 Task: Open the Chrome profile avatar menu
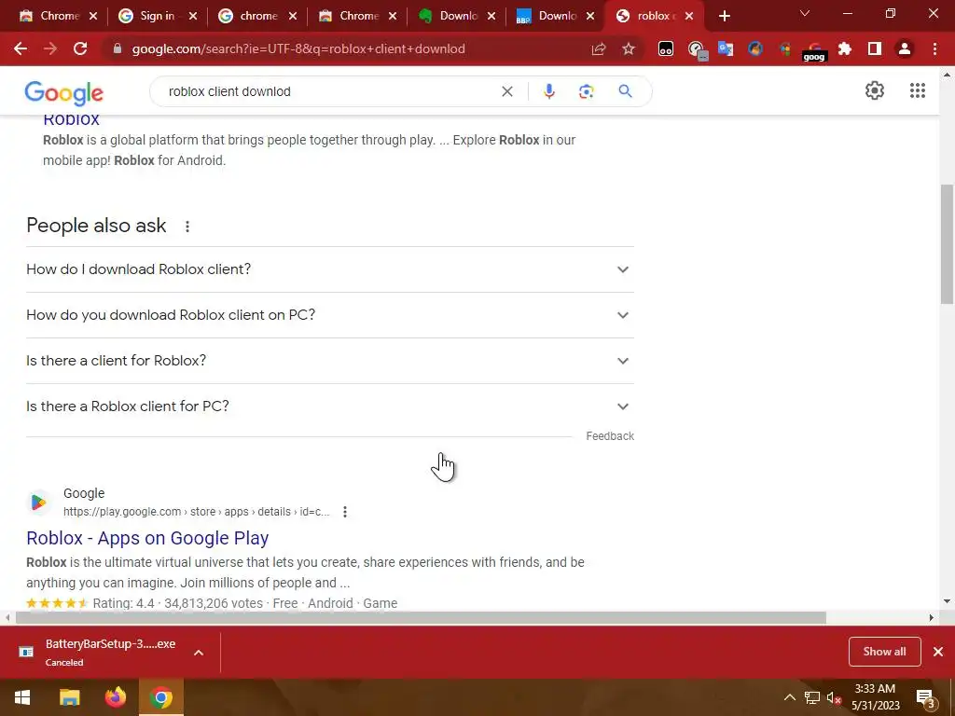tap(905, 48)
